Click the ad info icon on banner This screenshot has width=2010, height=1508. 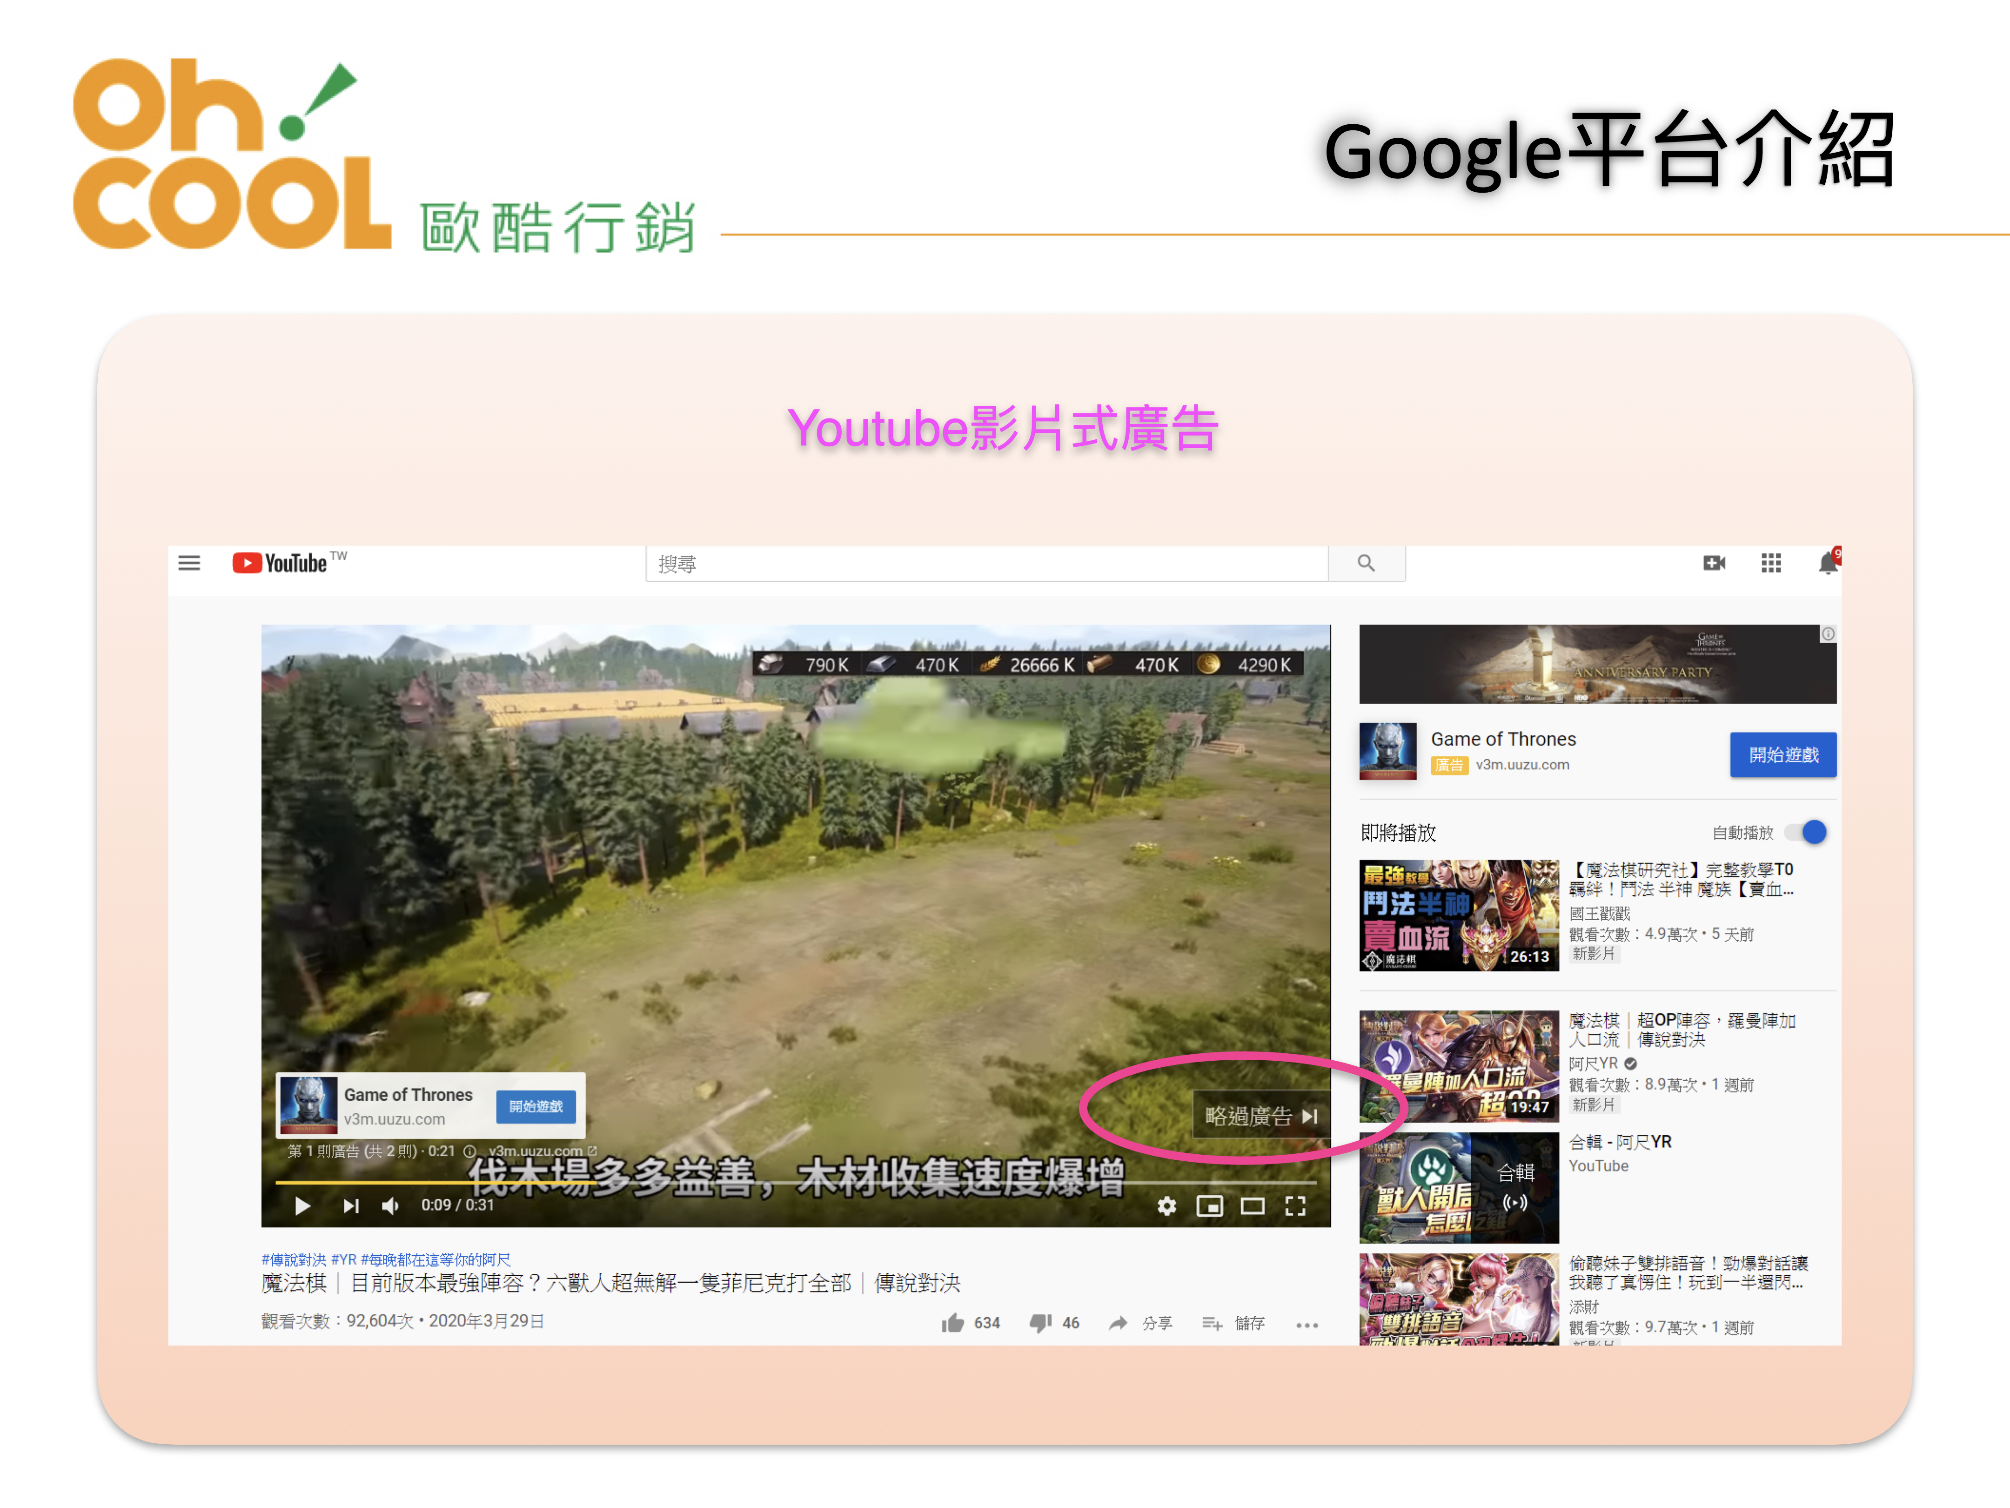[1827, 634]
